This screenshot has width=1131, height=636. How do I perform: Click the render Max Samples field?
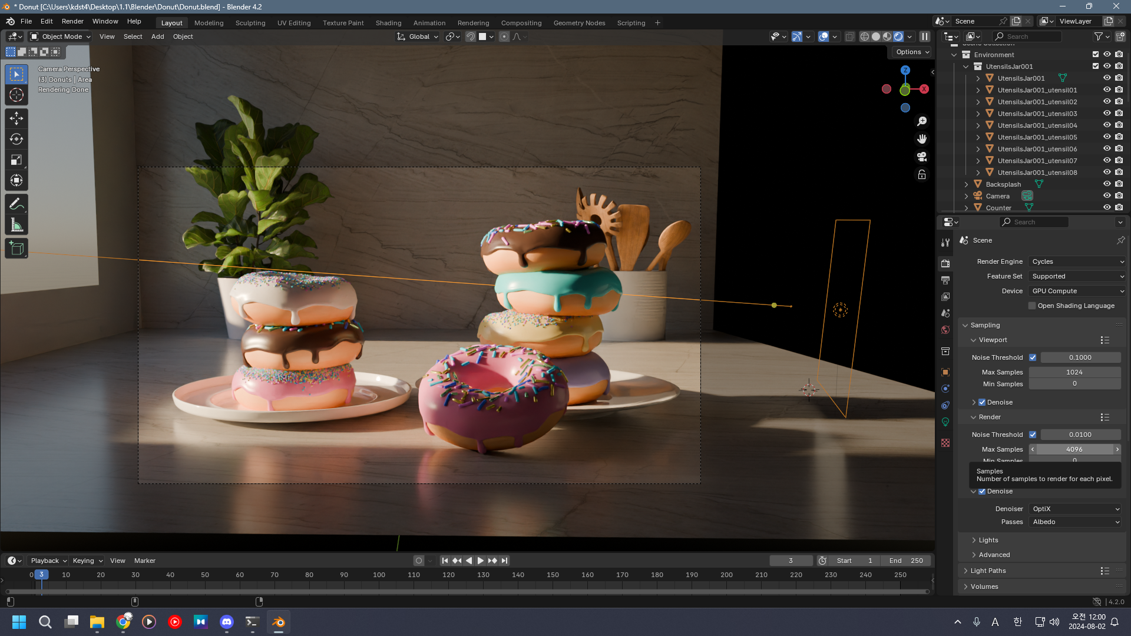[x=1074, y=449]
